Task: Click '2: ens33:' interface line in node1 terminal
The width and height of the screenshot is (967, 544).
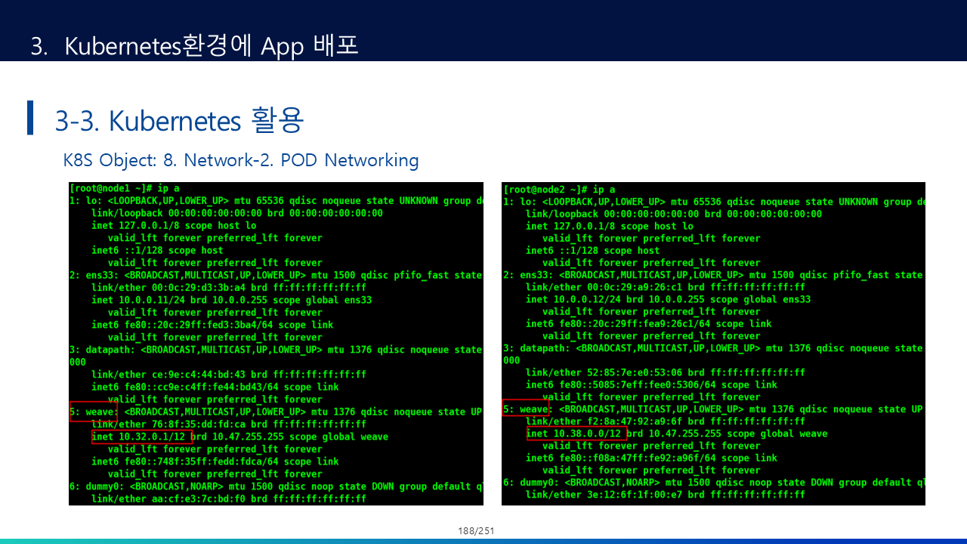Action: click(x=276, y=275)
